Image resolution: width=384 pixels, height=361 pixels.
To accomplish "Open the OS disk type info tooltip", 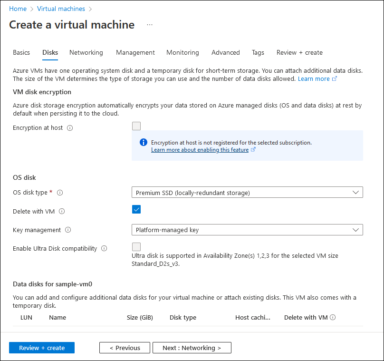I will pos(59,193).
